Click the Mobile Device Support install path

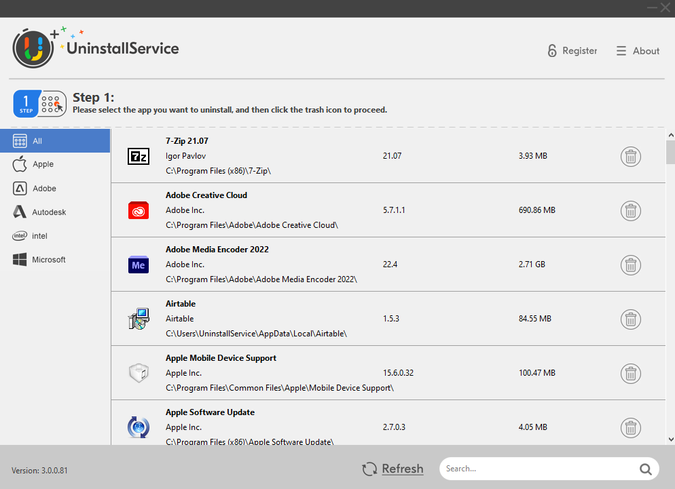(280, 387)
